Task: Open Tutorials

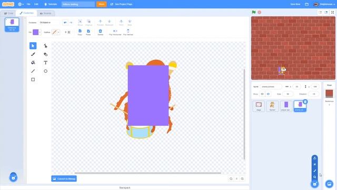Action: (51, 4)
